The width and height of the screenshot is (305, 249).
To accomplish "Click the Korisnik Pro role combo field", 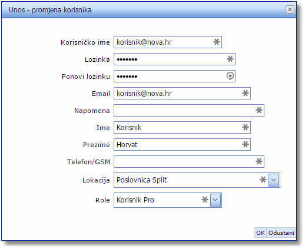I will click(x=168, y=200).
